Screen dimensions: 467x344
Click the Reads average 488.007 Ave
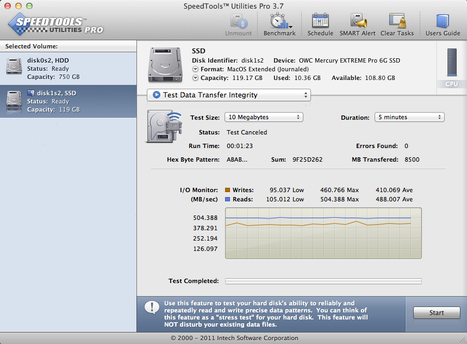coord(394,199)
